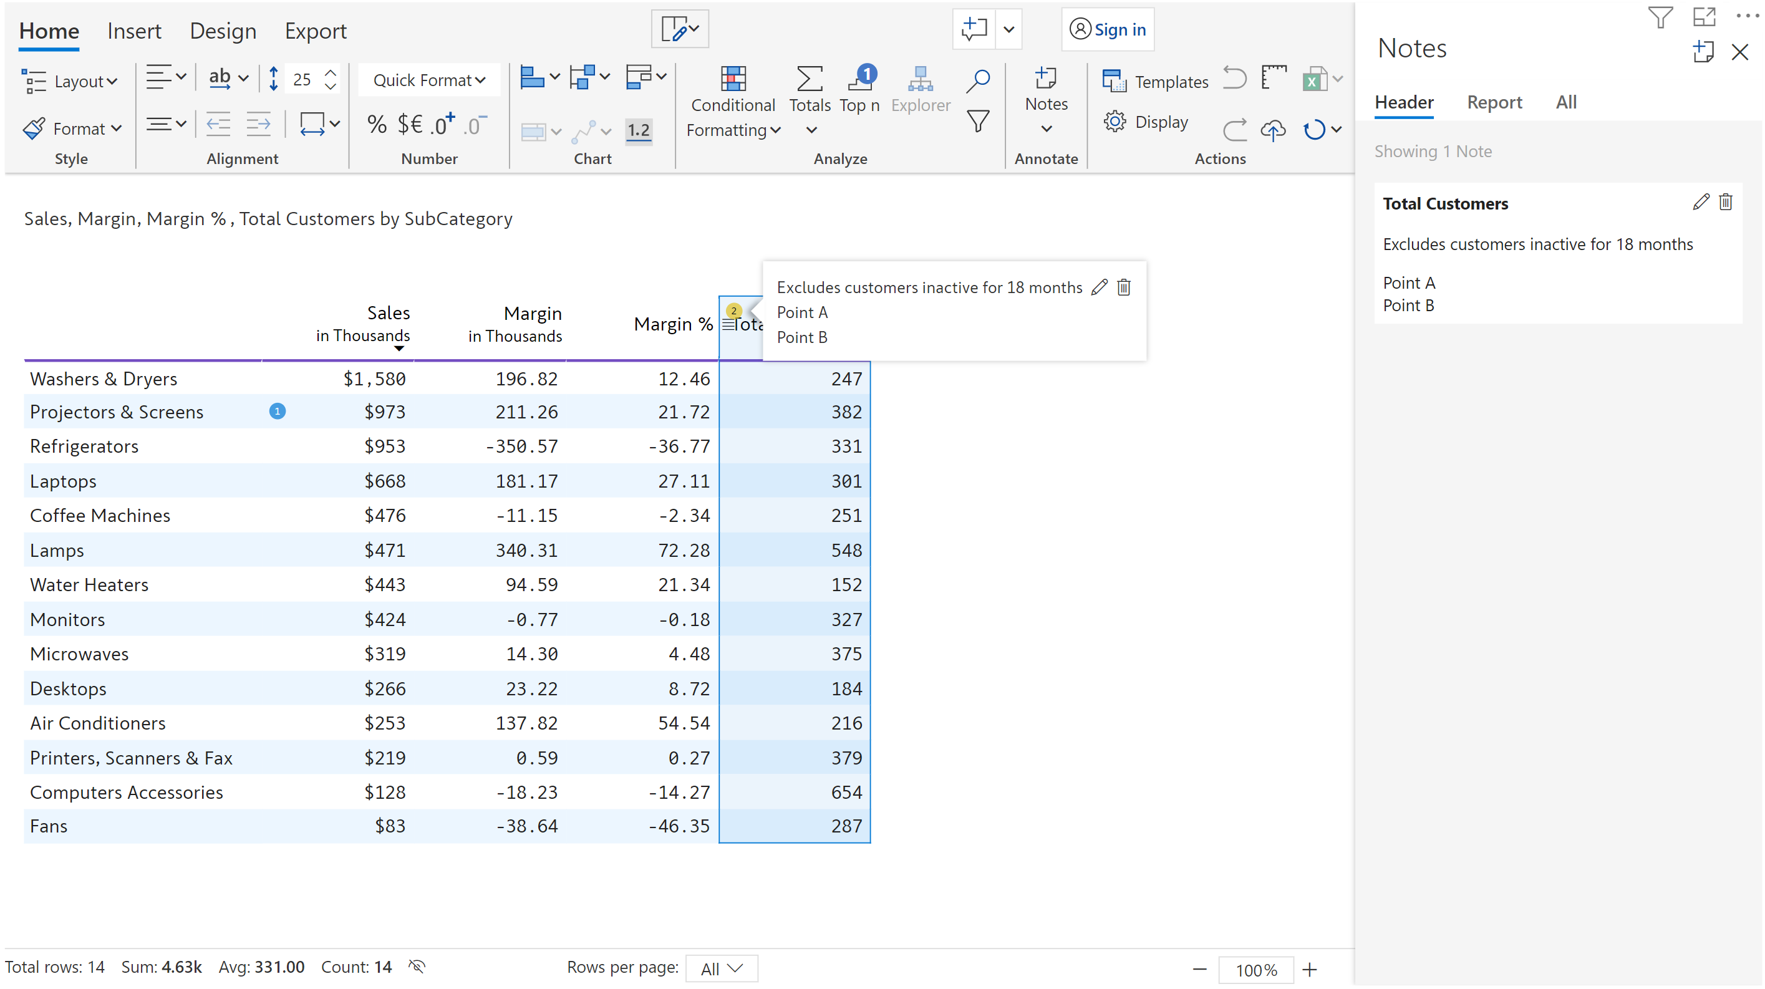Delete note in Total Customers card
This screenshot has width=1765, height=989.
pos(1725,202)
